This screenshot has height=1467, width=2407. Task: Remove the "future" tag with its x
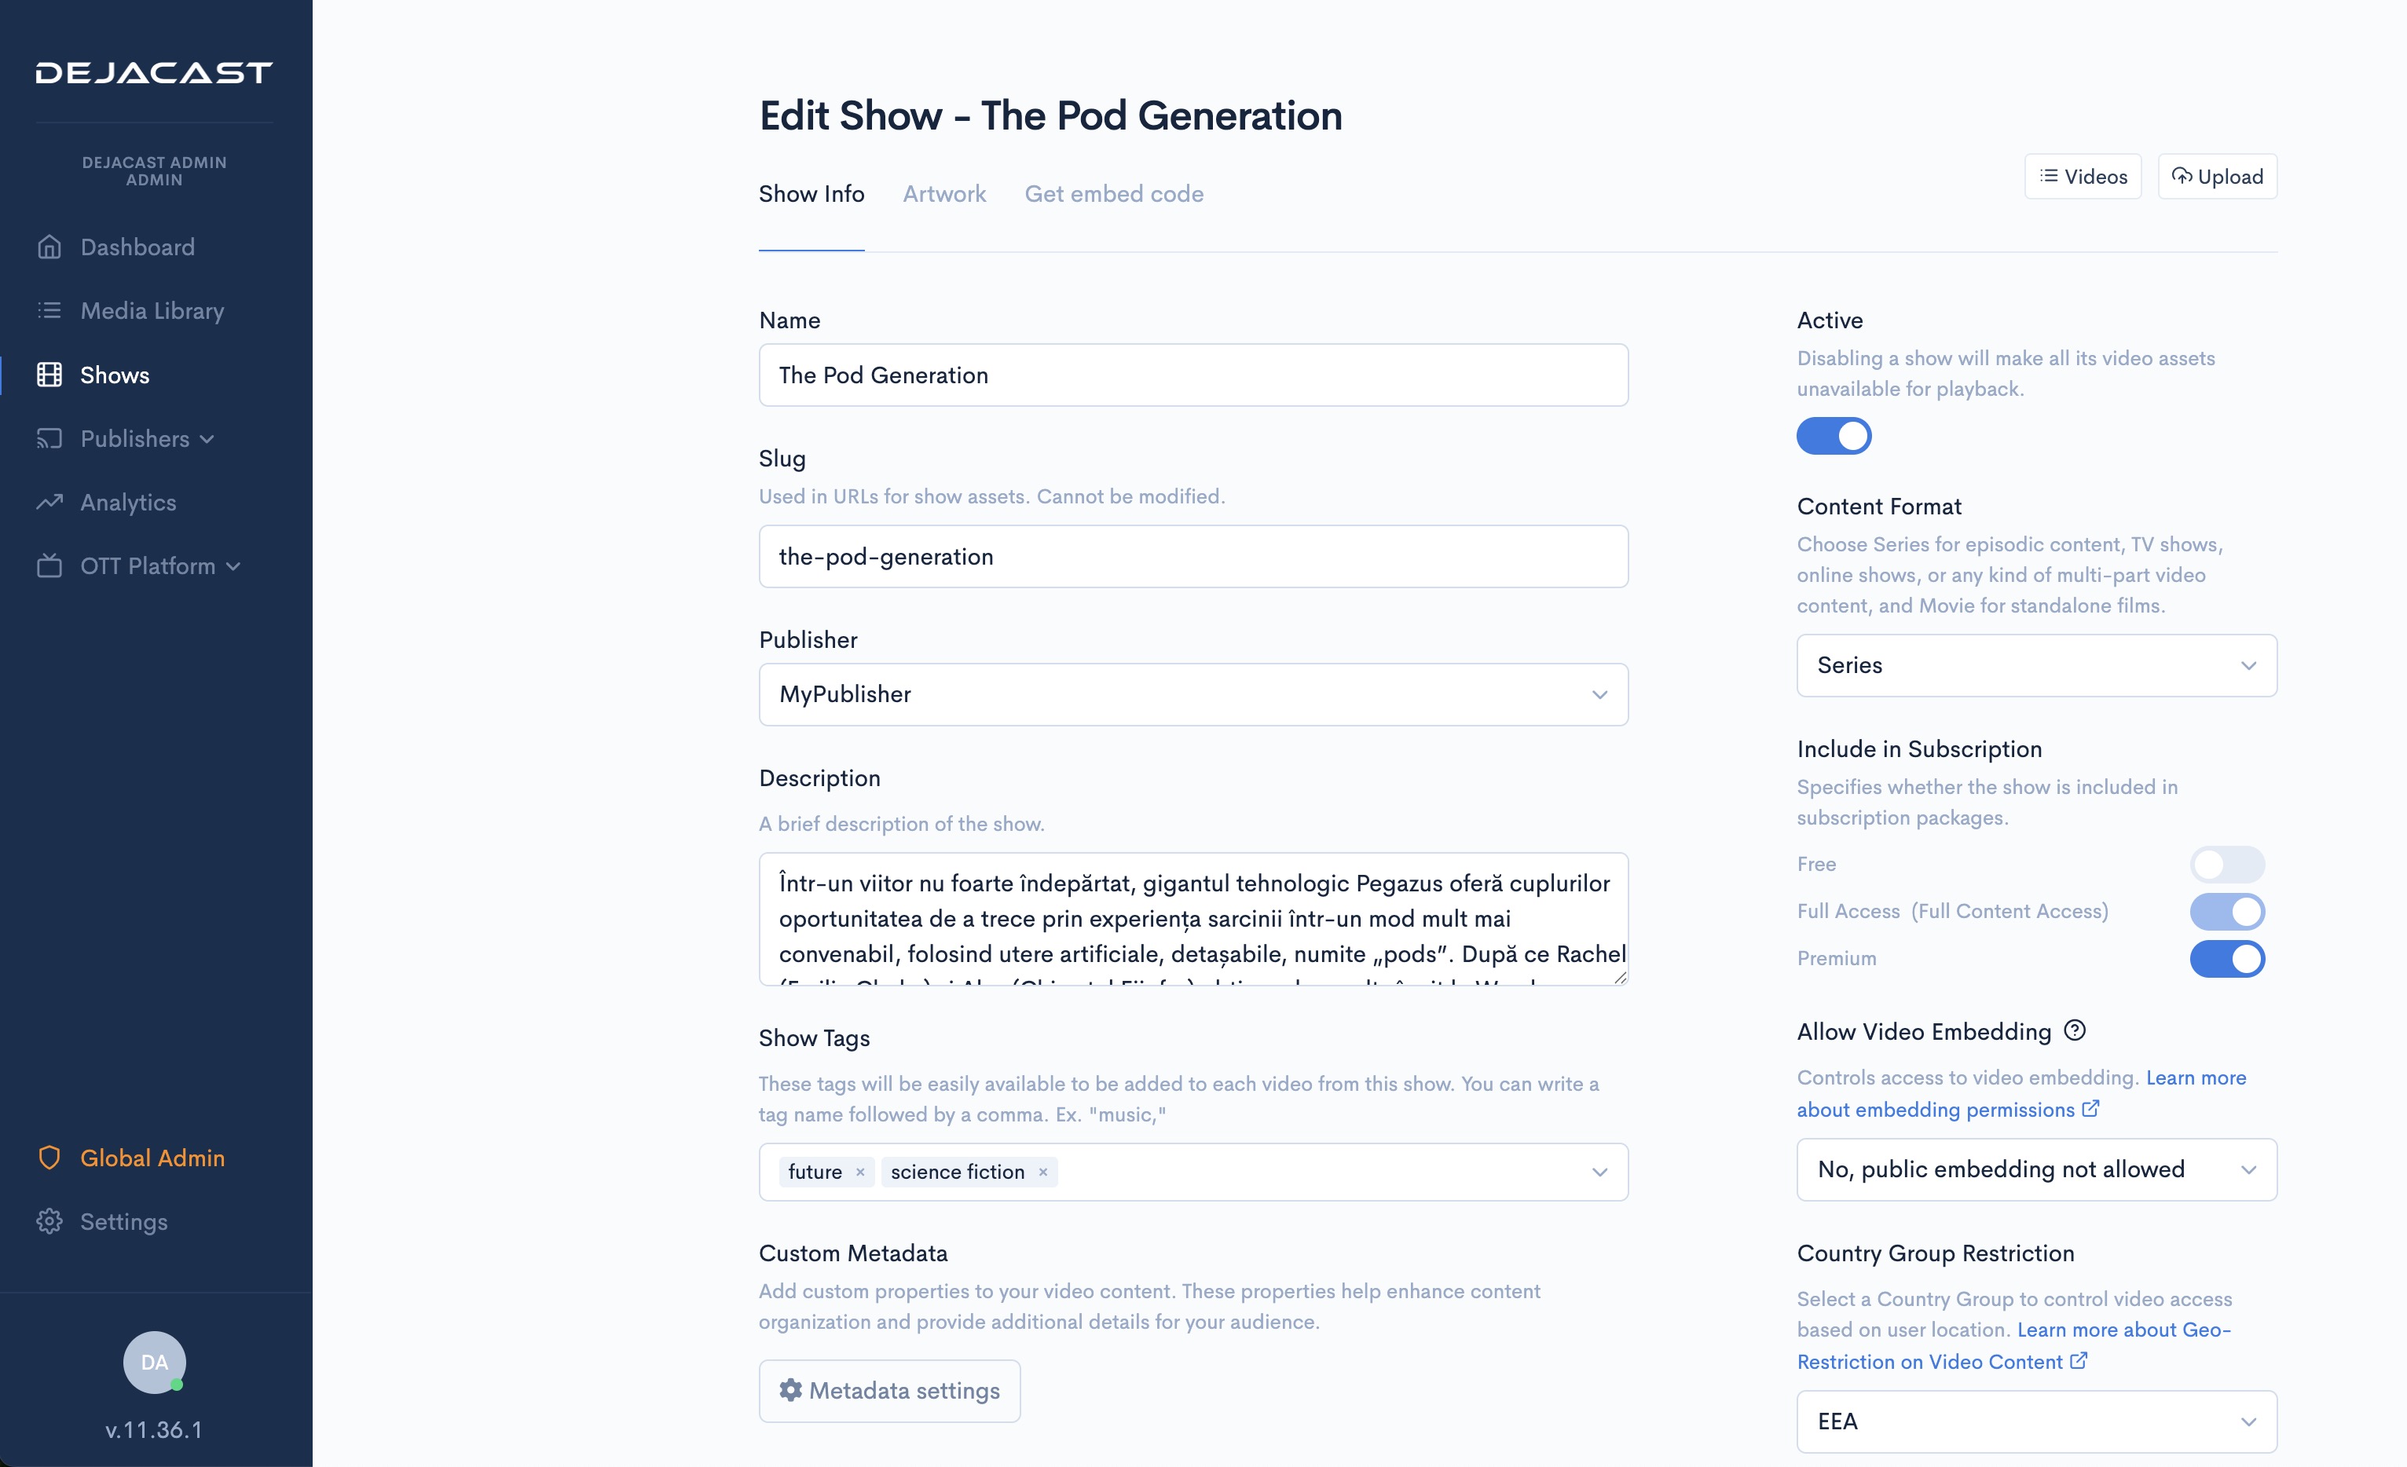[x=859, y=1172]
